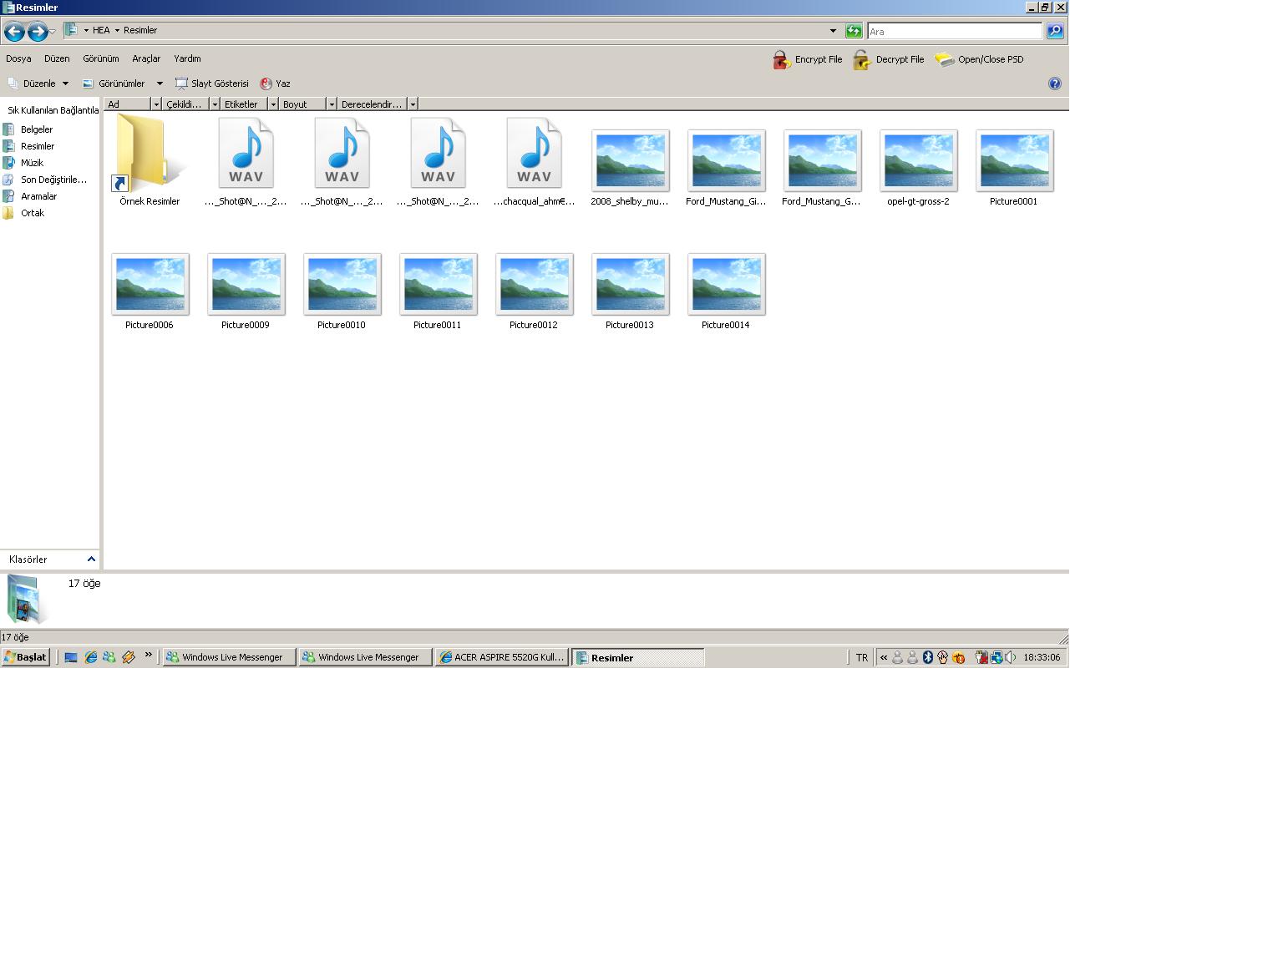Open Help with the question mark icon
Image resolution: width=1283 pixels, height=962 pixels.
coord(1055,84)
